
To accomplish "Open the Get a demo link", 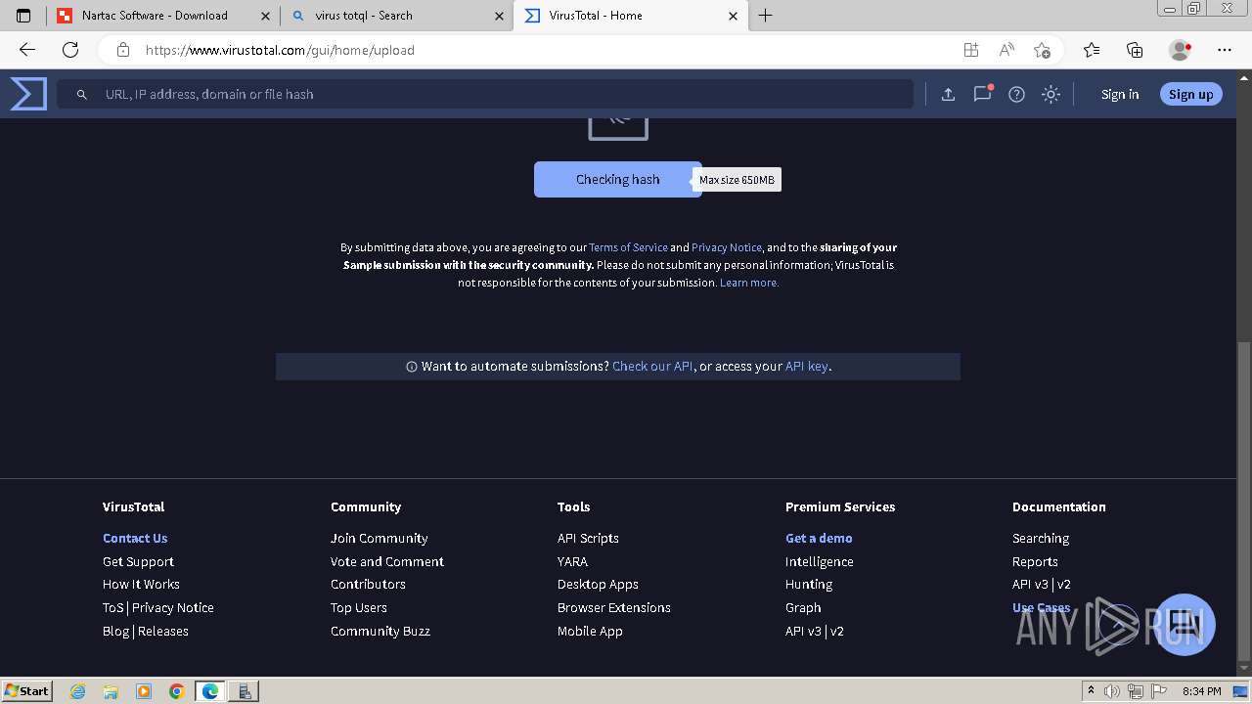I will (x=819, y=539).
